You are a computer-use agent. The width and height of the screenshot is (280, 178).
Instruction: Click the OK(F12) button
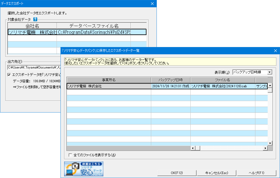click(x=177, y=173)
